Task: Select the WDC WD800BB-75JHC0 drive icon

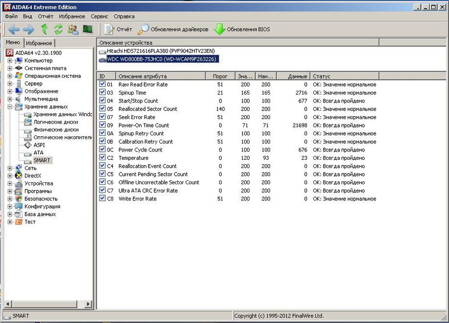Action: [x=102, y=60]
